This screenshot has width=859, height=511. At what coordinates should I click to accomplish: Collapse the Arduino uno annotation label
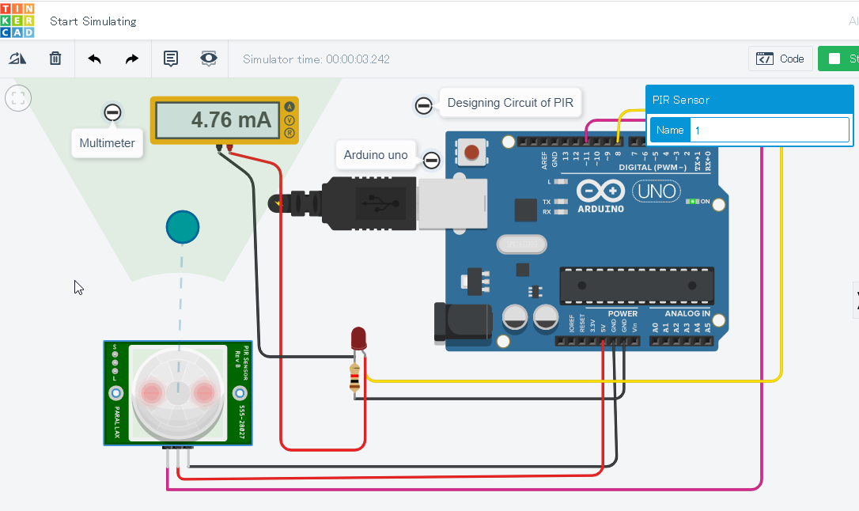coord(432,160)
